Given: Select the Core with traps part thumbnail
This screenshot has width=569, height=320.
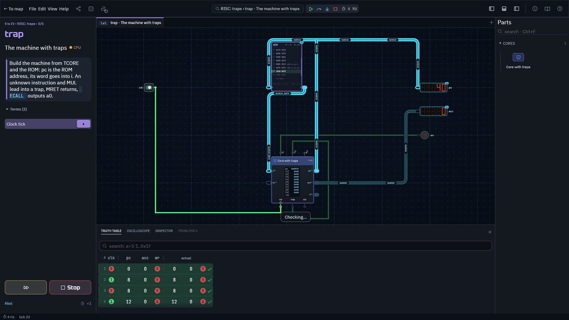Looking at the screenshot, I should 518,57.
